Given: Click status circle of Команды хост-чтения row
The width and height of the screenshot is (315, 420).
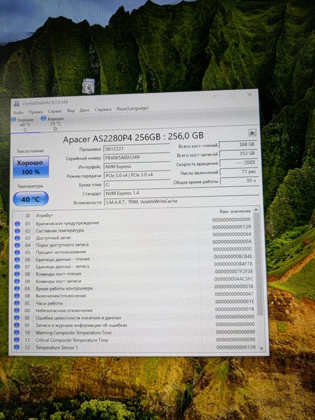Looking at the screenshot, I should [x=17, y=274].
